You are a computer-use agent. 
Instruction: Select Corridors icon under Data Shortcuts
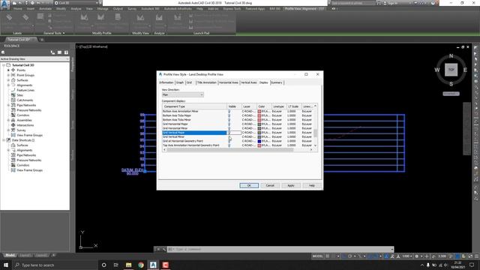pos(13,165)
